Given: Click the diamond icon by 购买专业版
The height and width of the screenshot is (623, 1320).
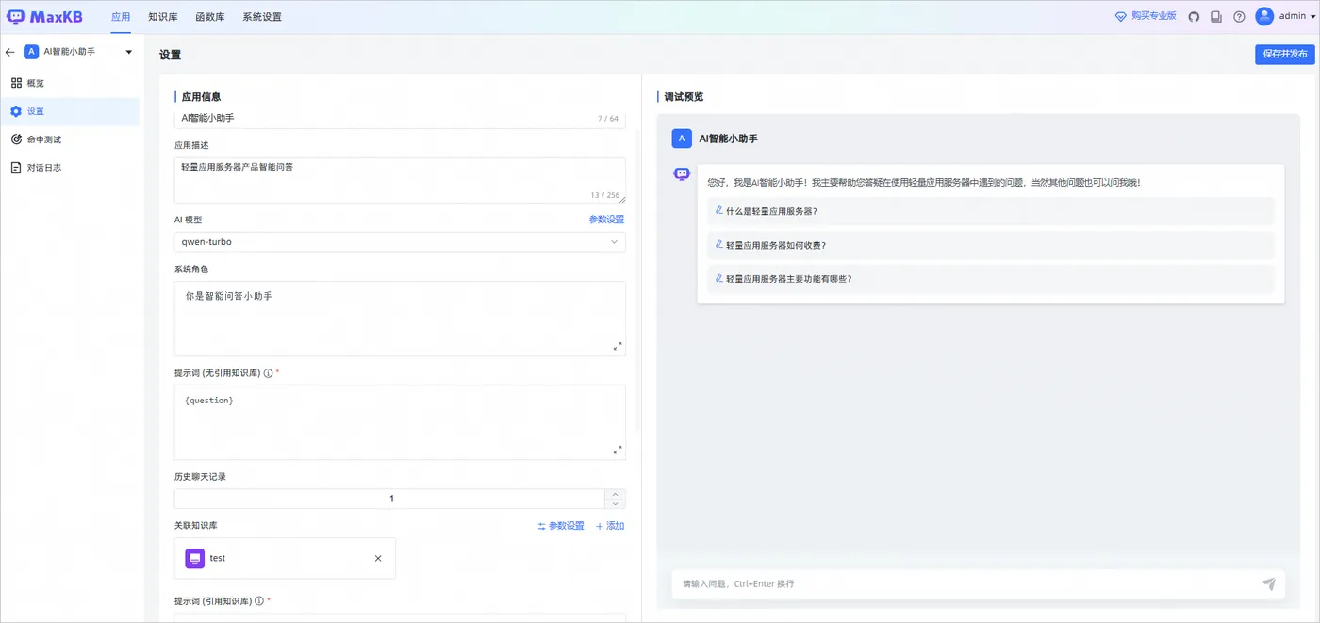Looking at the screenshot, I should point(1121,17).
